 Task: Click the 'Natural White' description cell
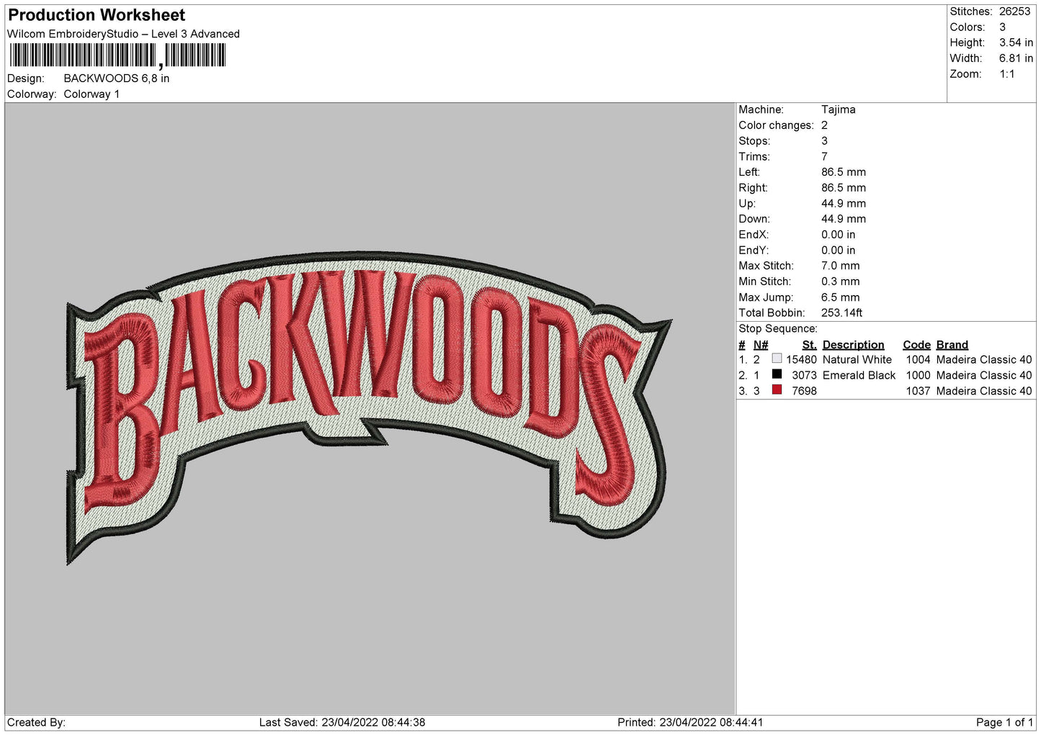857,360
